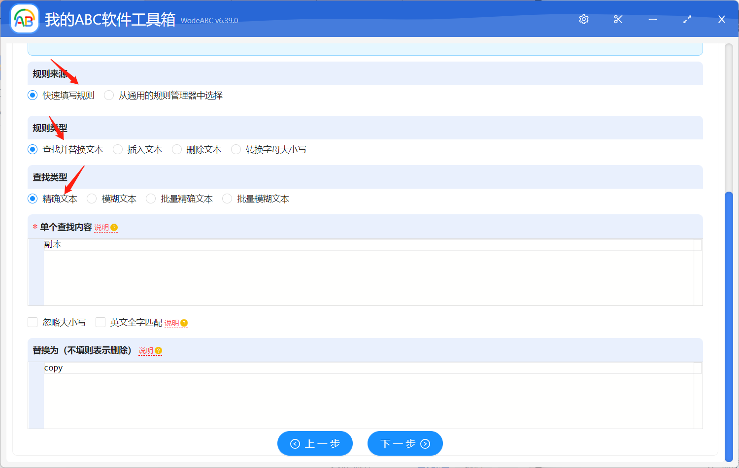The image size is (739, 468).
Task: Click the question icon beside 替换为 说明
Action: point(158,351)
